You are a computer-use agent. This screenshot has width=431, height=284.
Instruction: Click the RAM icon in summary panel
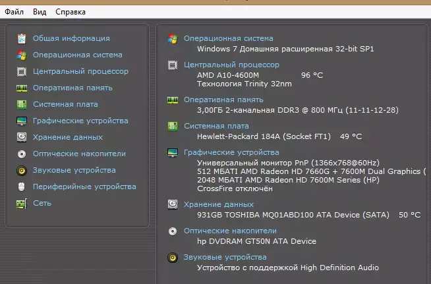pyautogui.click(x=173, y=99)
